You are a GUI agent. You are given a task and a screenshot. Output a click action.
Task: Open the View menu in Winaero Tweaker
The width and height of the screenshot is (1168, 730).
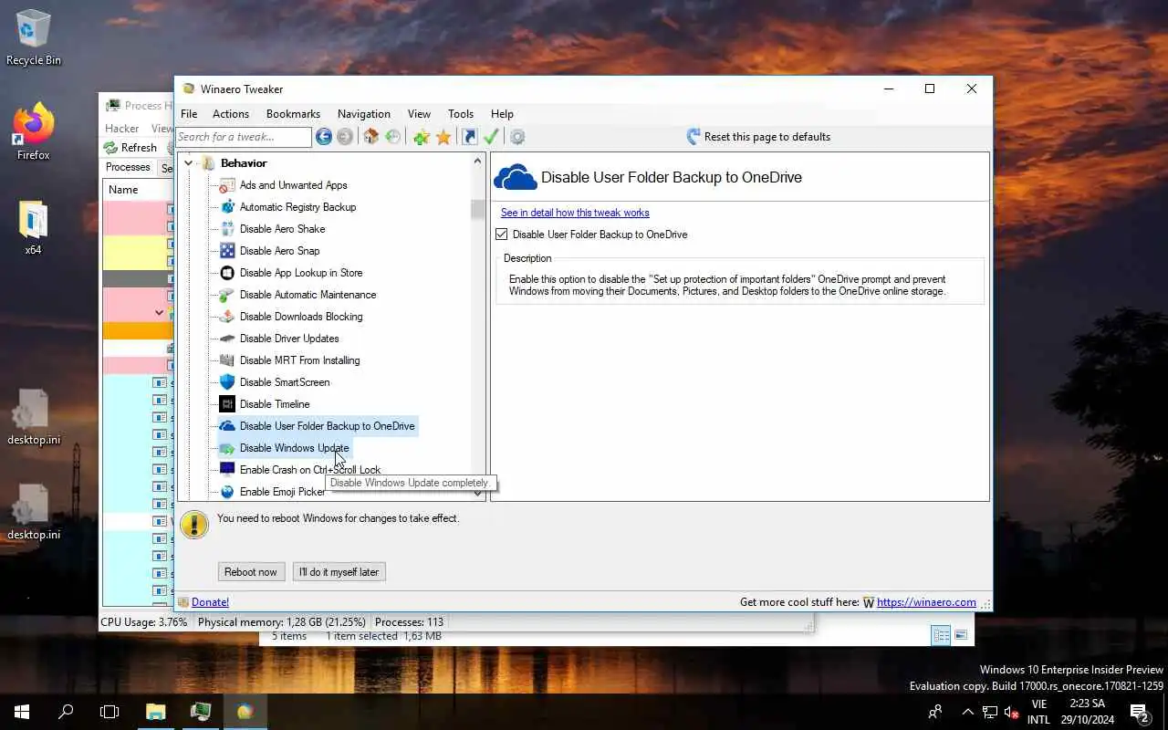click(419, 114)
